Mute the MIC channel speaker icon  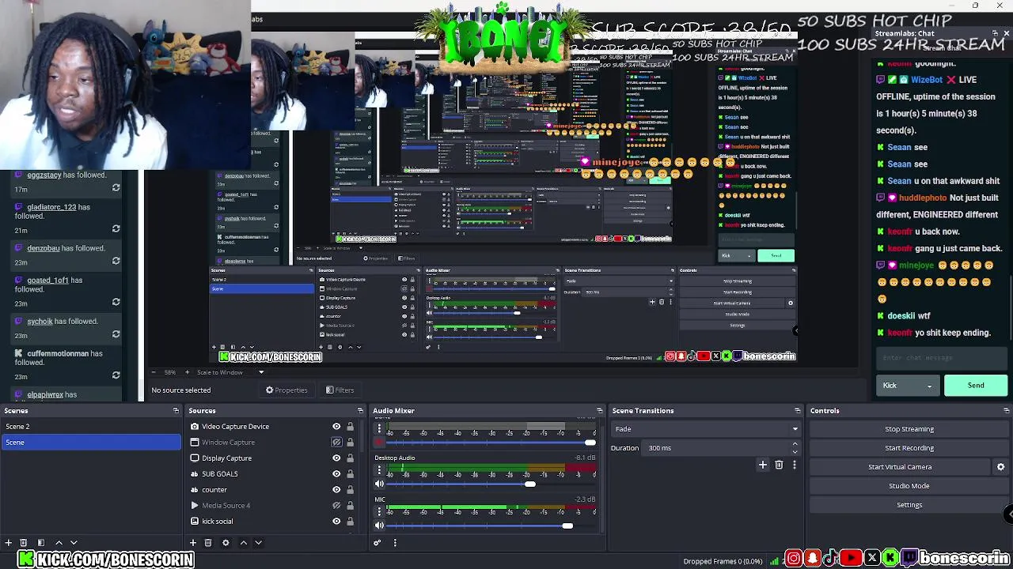click(x=379, y=526)
